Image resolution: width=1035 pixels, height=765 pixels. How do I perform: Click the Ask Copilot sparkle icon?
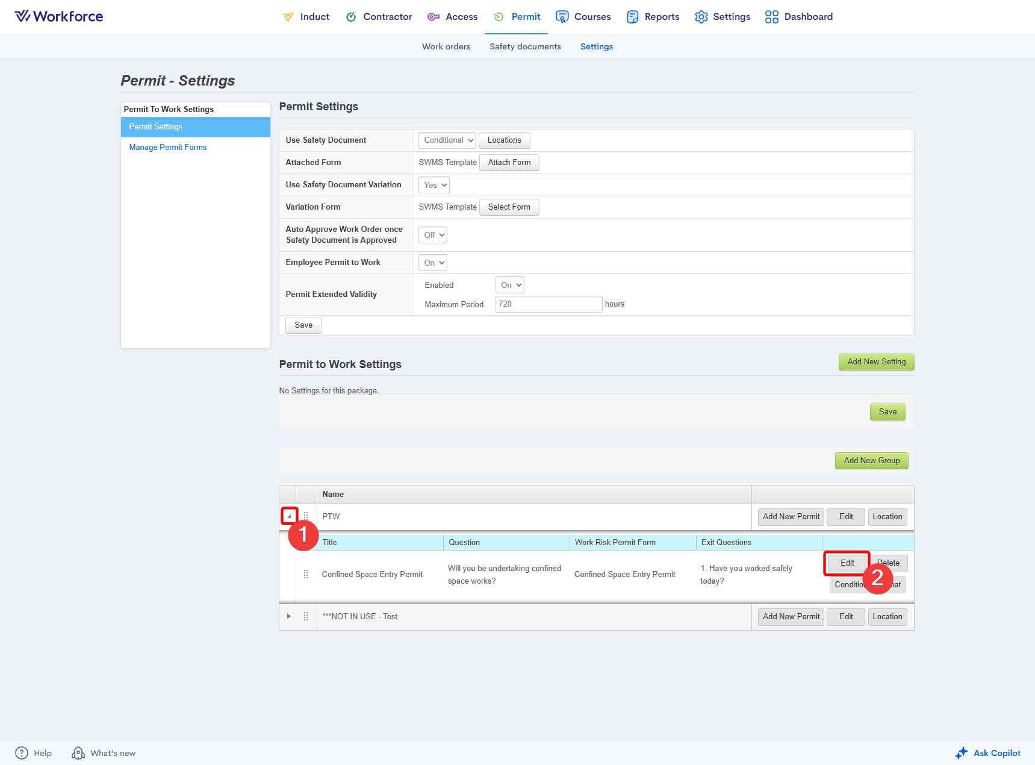(962, 753)
